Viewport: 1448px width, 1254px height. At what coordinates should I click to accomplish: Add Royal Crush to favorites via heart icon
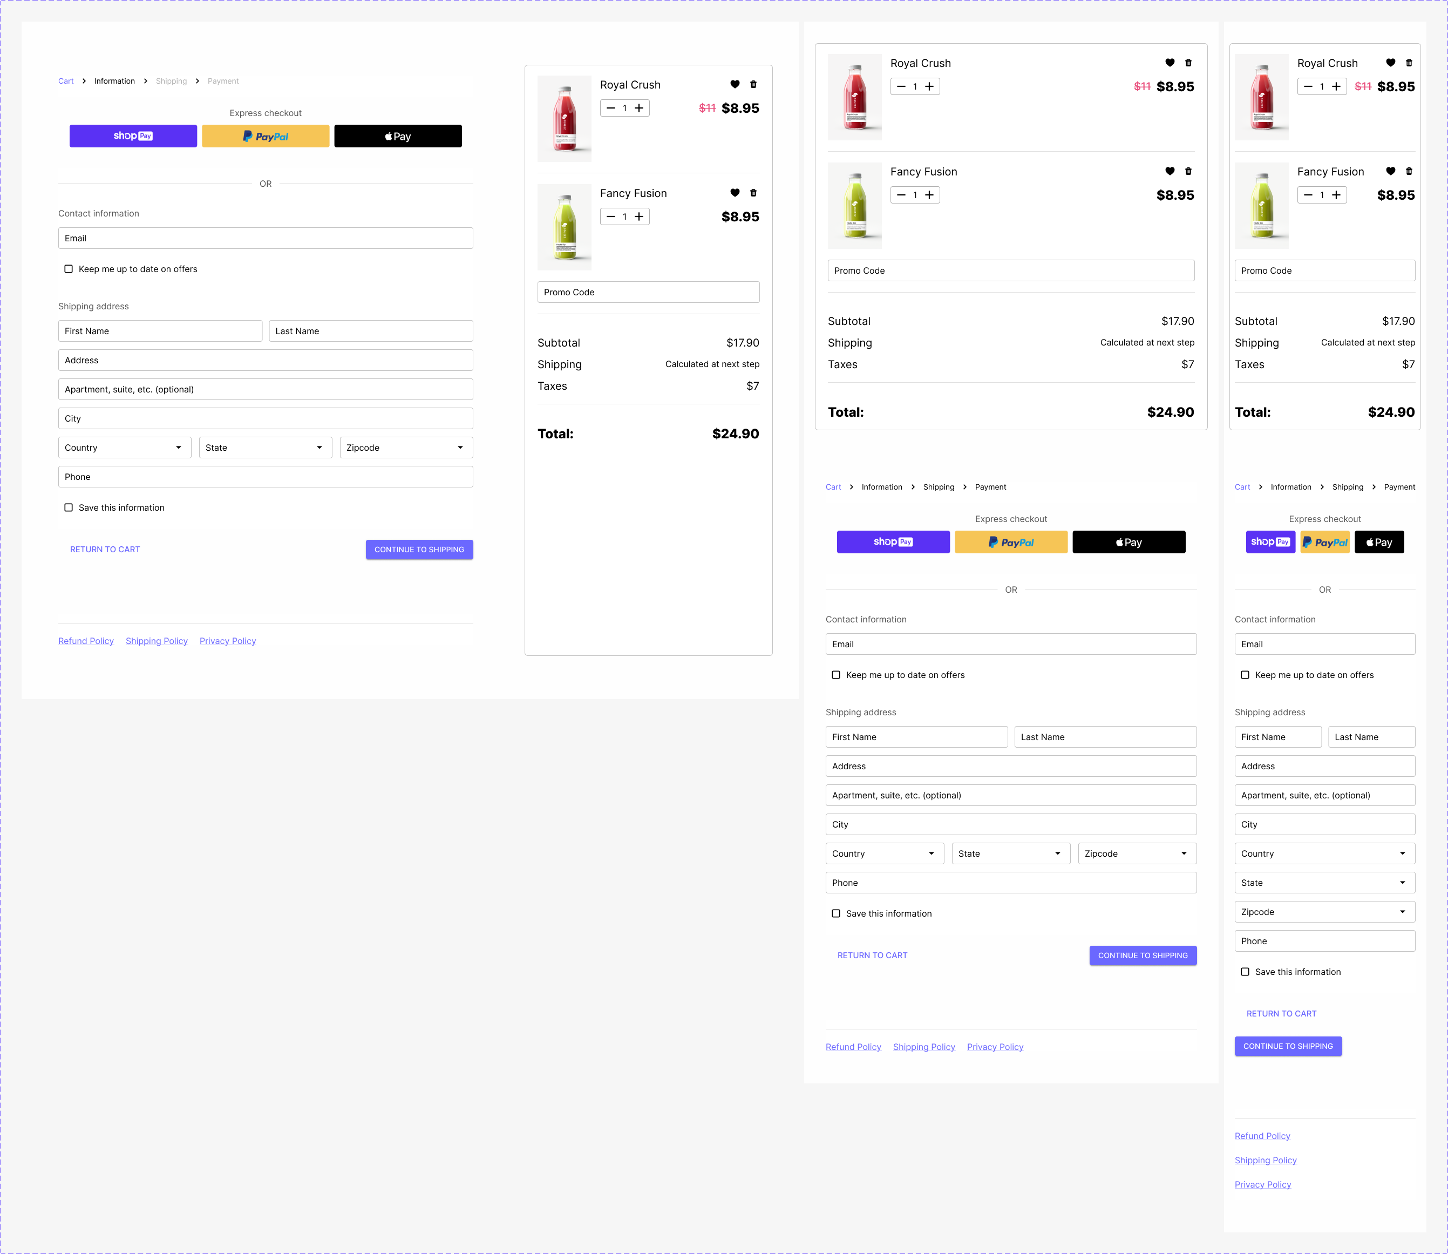coord(735,84)
